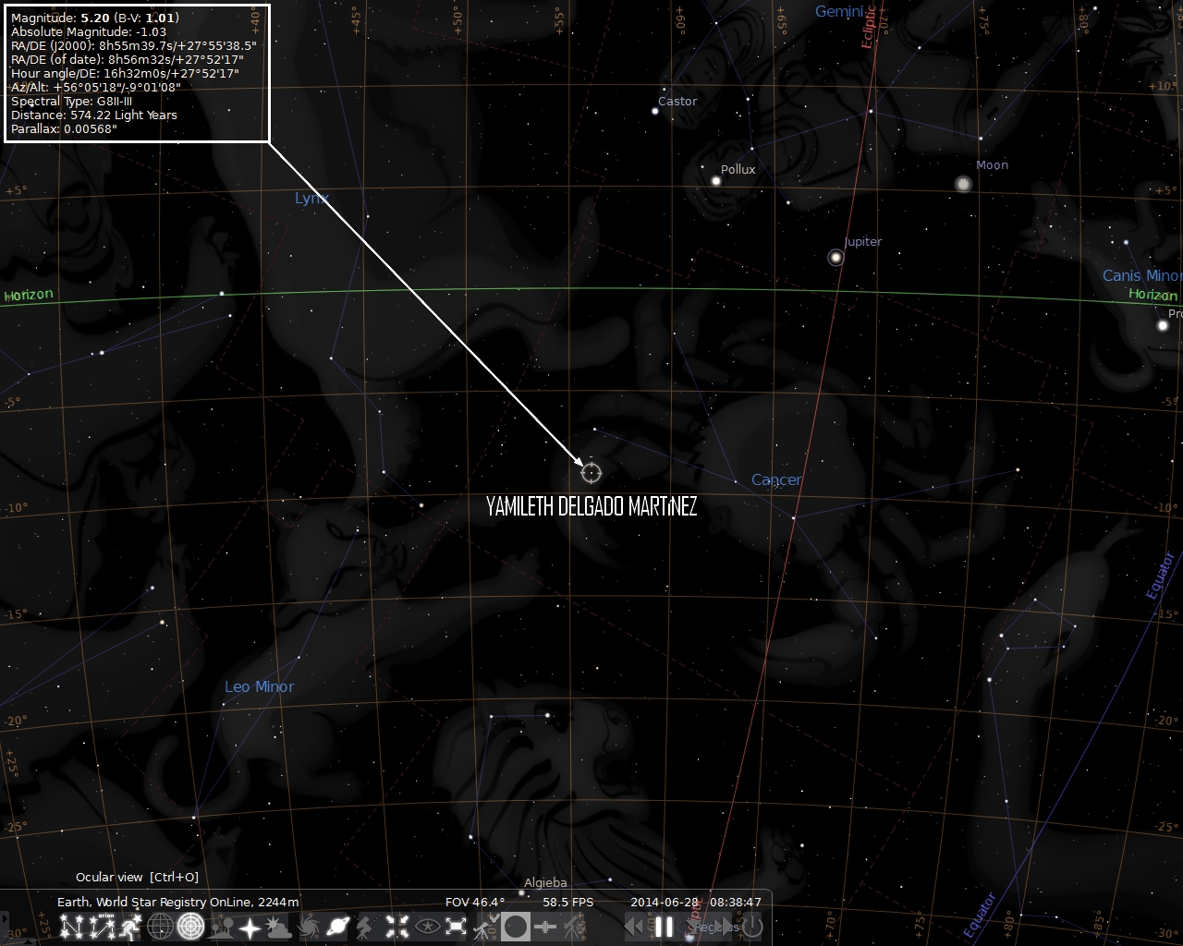Enable night mode eye icon
This screenshot has height=946, width=1183.
tap(427, 926)
